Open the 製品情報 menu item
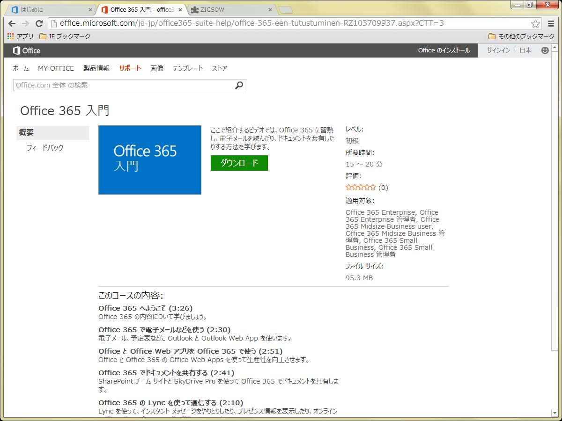Viewport: 562px width, 421px height. (x=96, y=68)
